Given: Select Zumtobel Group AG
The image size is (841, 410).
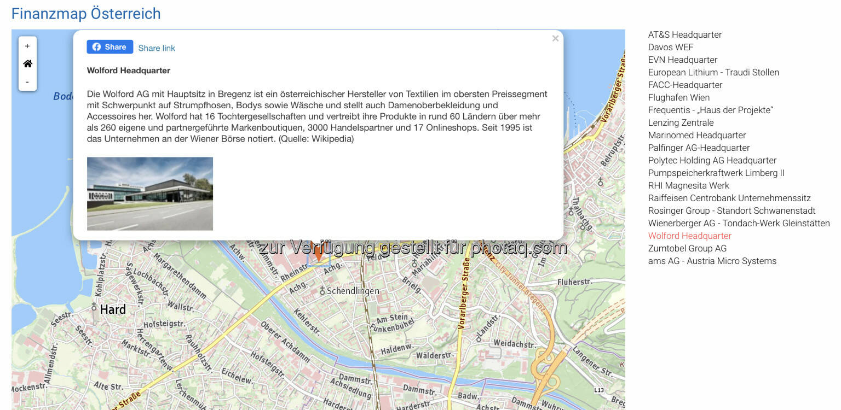Looking at the screenshot, I should click(x=687, y=248).
